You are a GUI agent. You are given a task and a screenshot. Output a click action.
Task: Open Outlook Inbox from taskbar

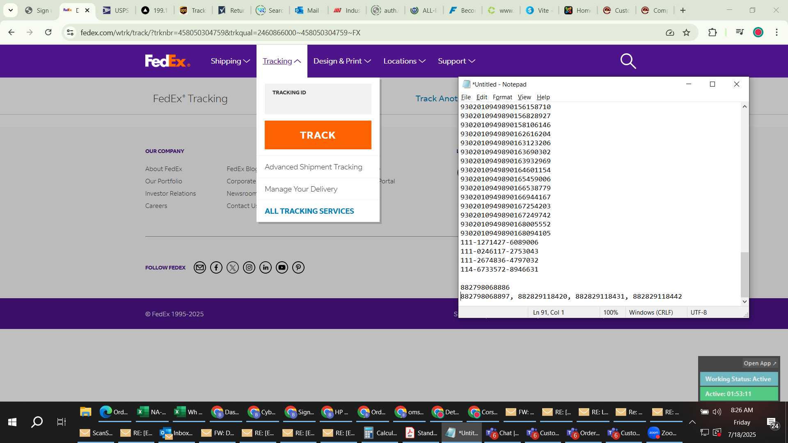pyautogui.click(x=176, y=433)
